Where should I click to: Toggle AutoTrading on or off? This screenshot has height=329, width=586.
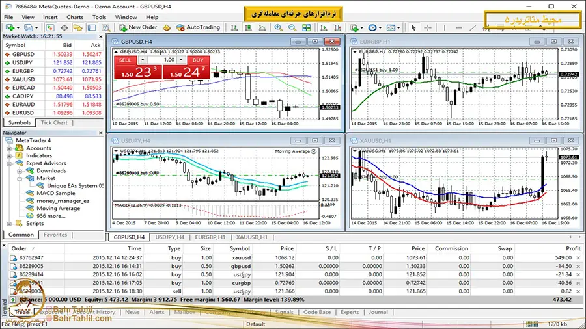[199, 27]
